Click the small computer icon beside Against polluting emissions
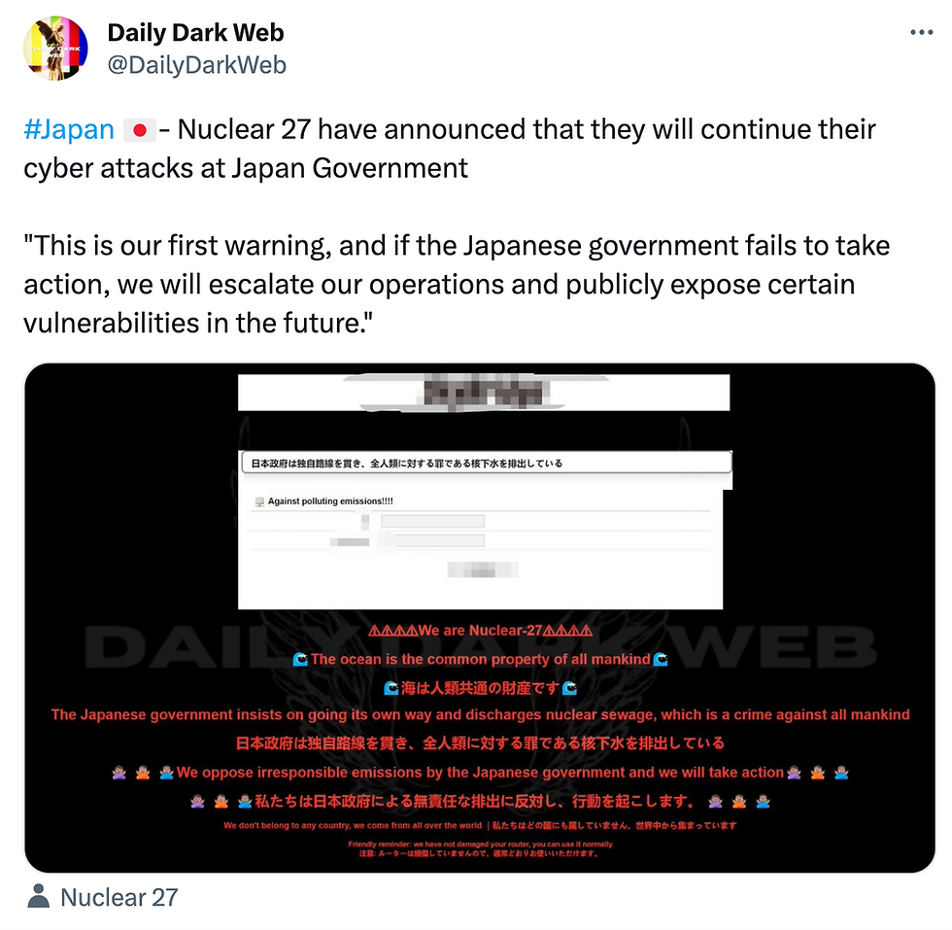 point(259,501)
